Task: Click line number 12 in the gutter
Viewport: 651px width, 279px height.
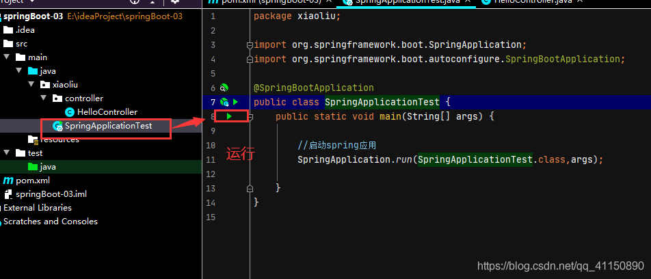Action: (211, 174)
